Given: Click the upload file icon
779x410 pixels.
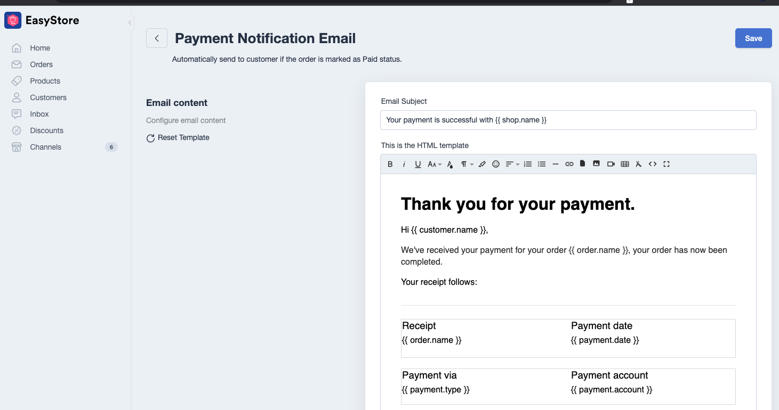Looking at the screenshot, I should point(583,163).
